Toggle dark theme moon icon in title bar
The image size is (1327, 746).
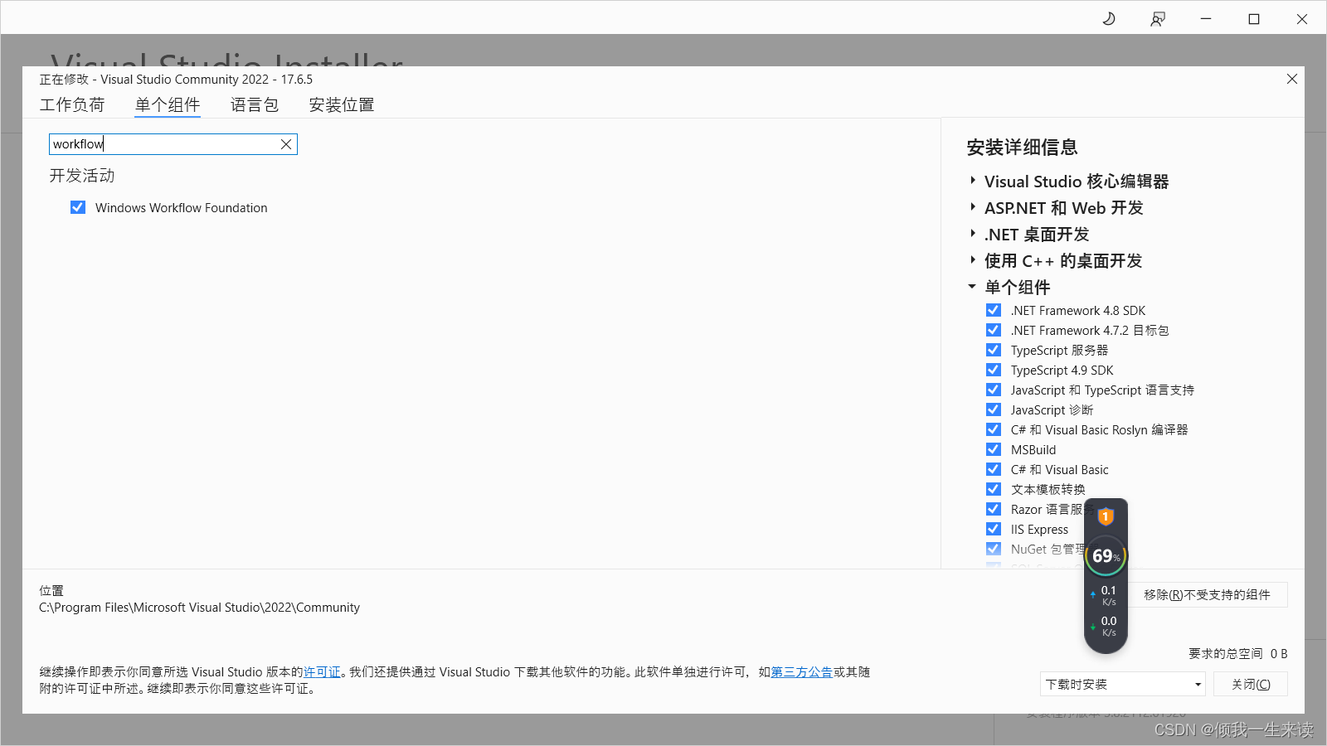pyautogui.click(x=1109, y=18)
